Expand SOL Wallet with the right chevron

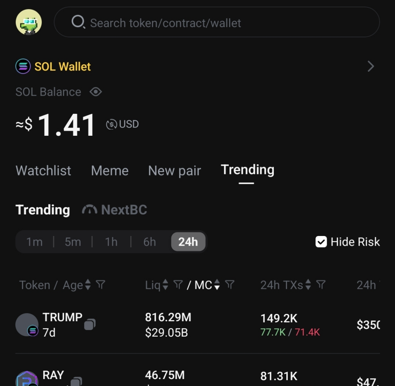tap(371, 66)
